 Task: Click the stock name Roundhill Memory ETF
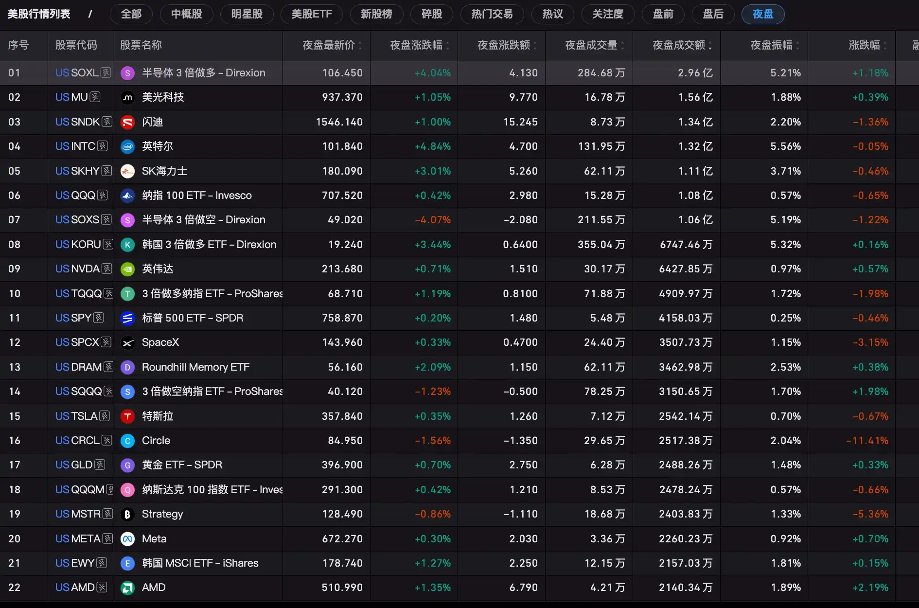coord(195,367)
